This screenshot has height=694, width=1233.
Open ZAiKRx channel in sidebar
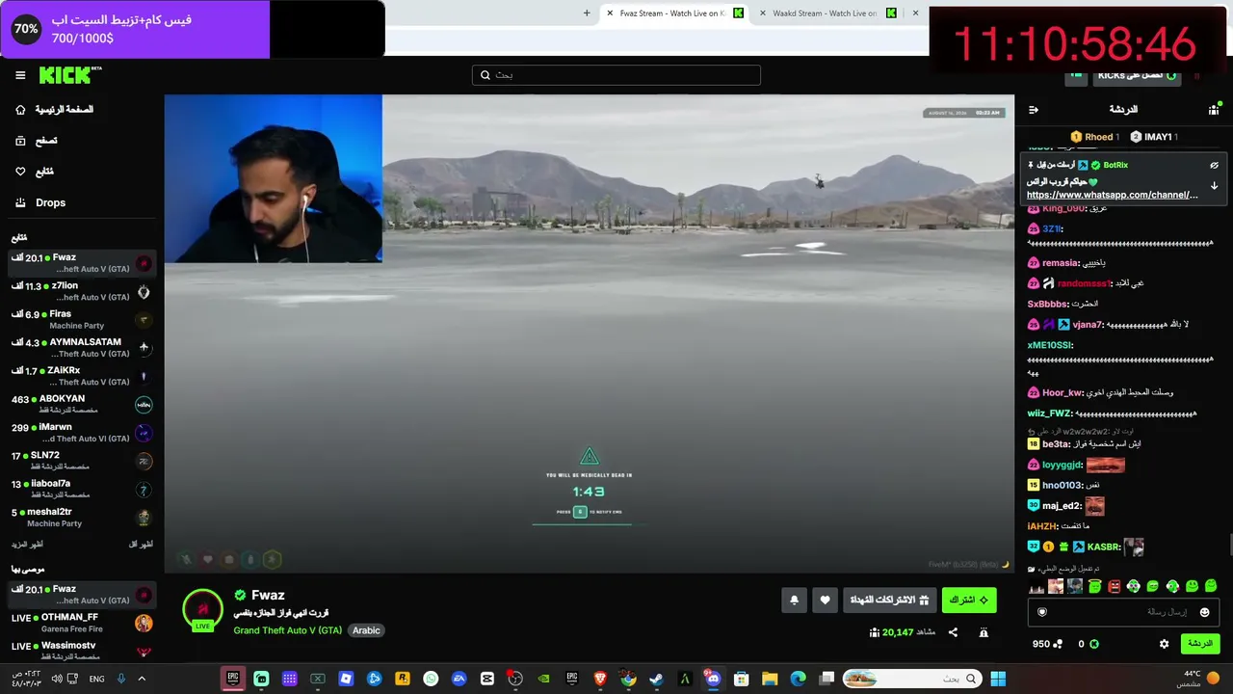tap(82, 376)
